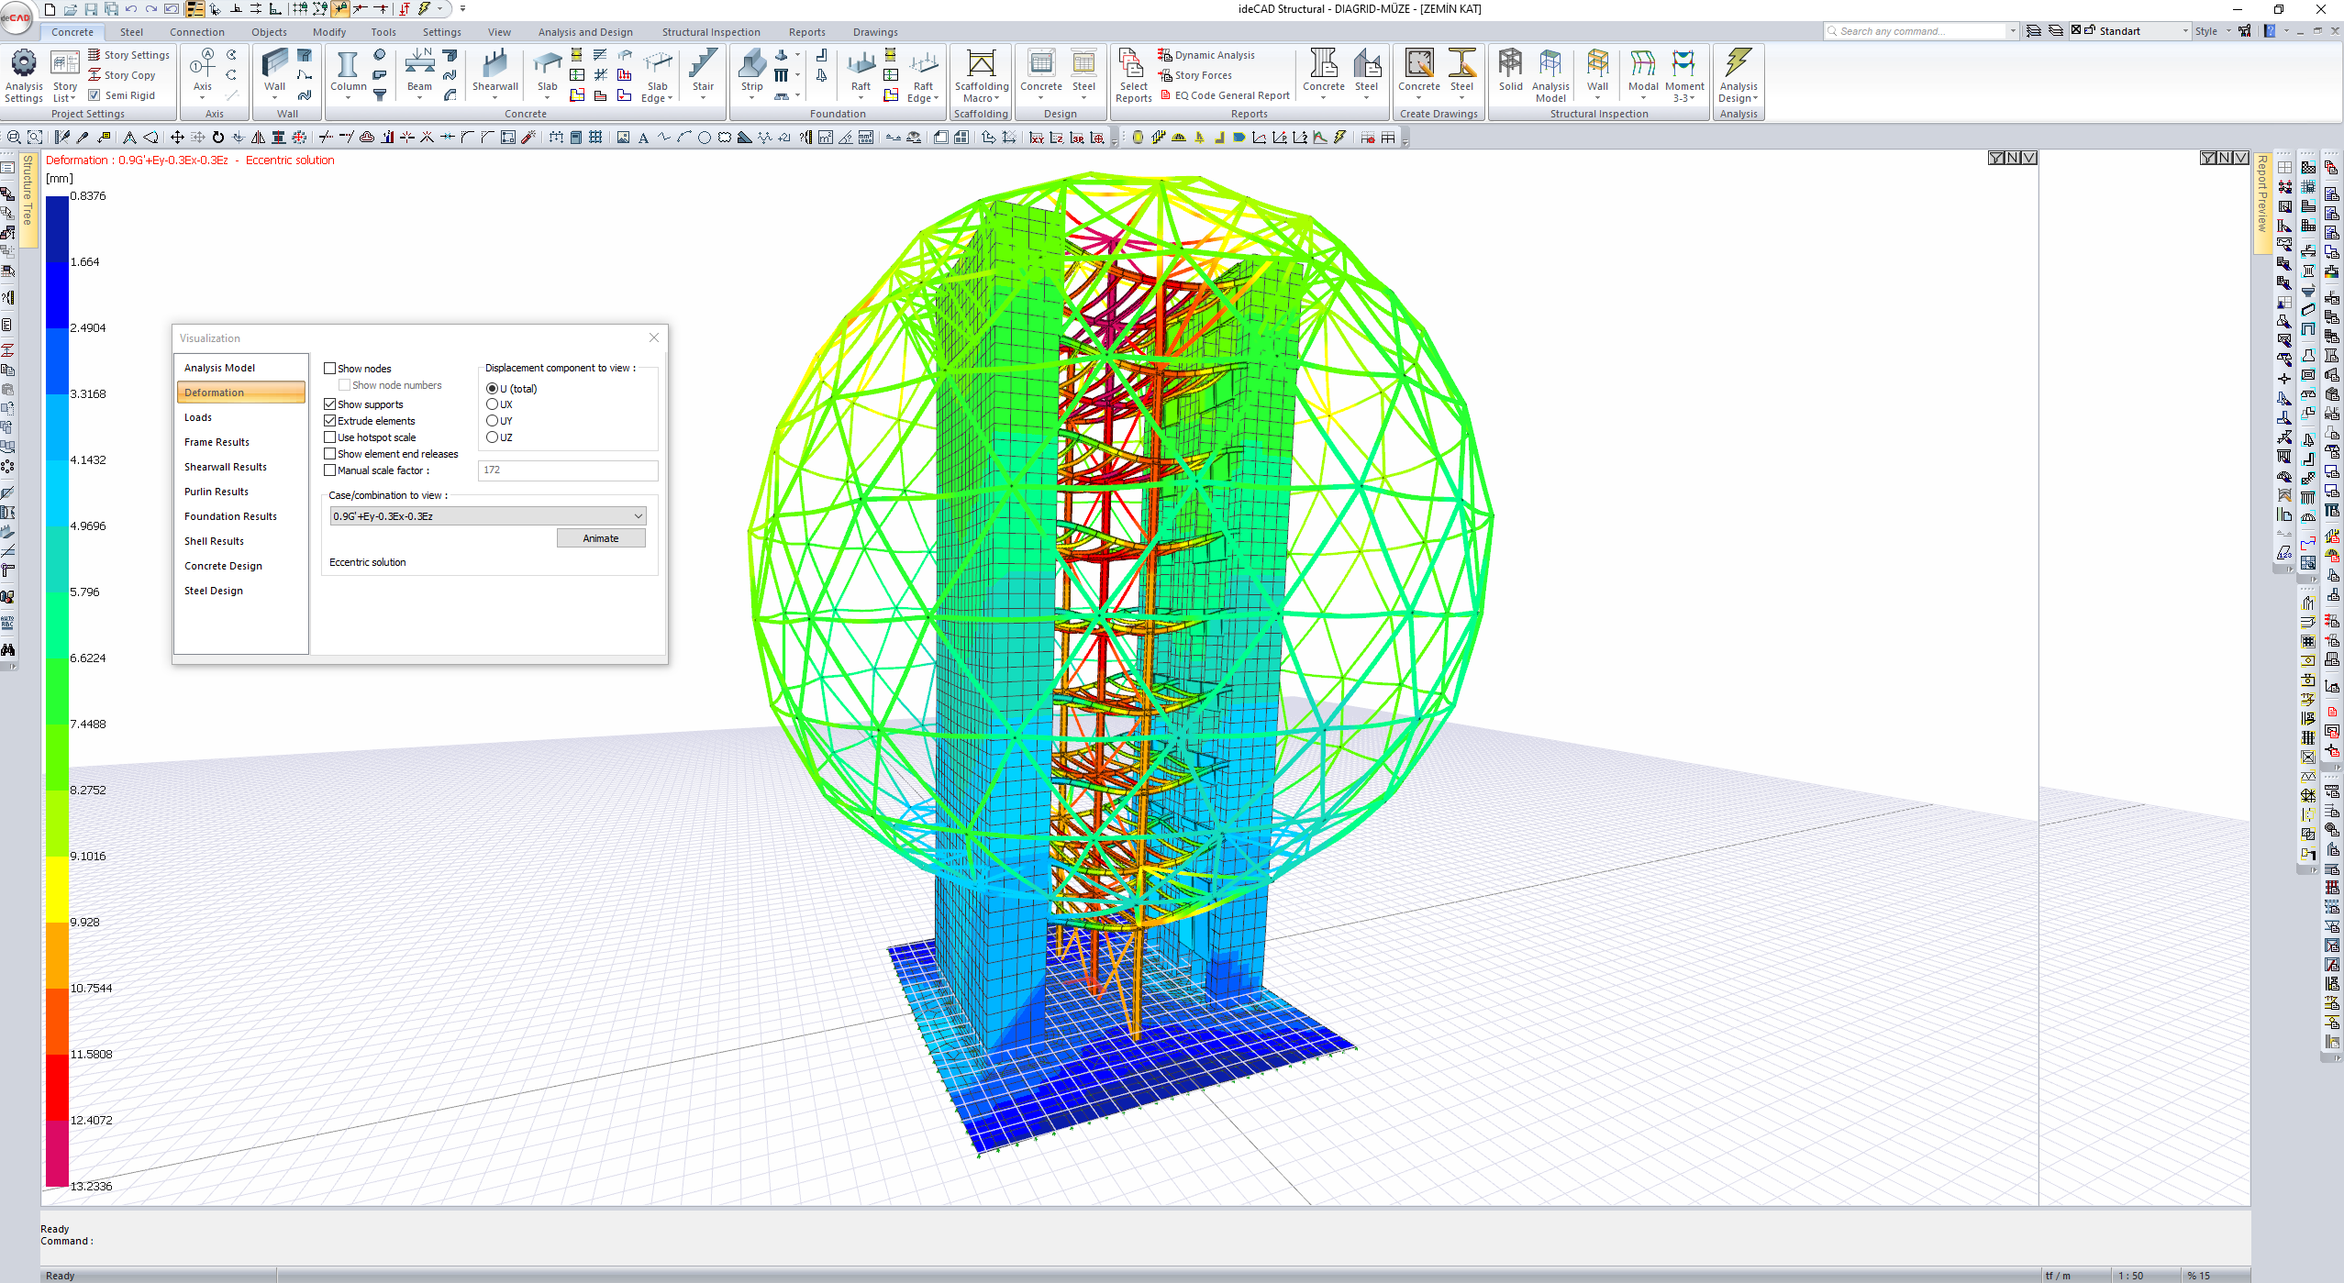Open Analysis Settings gear icon

pos(23,64)
